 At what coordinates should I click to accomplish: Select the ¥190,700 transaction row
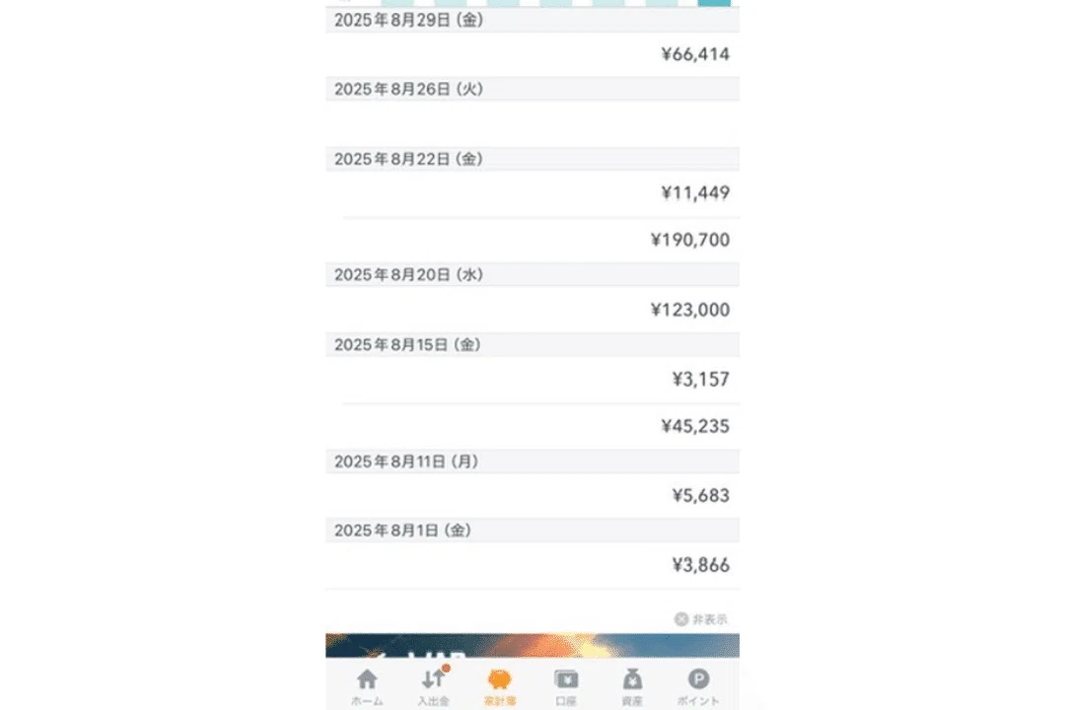click(x=532, y=240)
